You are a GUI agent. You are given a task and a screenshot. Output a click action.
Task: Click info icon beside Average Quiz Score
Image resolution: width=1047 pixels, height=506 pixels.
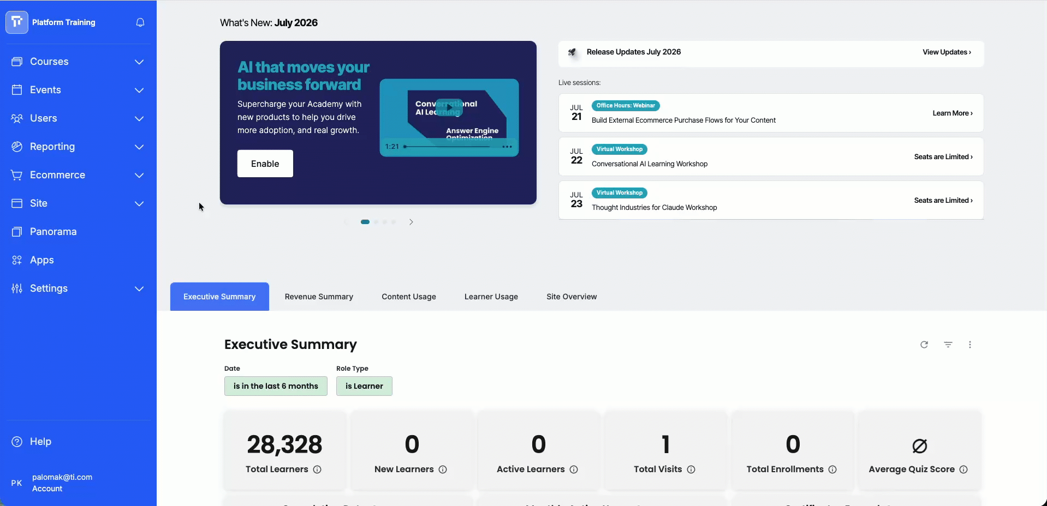(963, 469)
